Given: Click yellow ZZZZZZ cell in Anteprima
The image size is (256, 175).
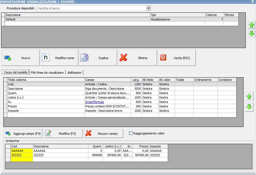Looking at the screenshot, I should coord(22,155).
